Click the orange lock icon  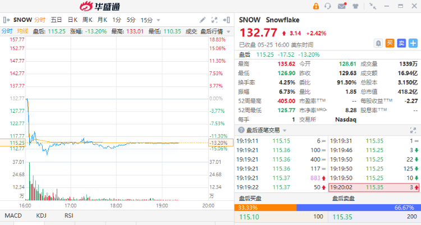point(316,6)
